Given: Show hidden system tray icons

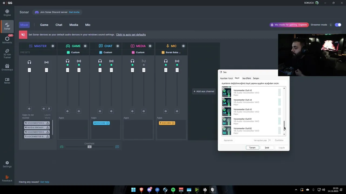Looking at the screenshot, I should pyautogui.click(x=296, y=190).
